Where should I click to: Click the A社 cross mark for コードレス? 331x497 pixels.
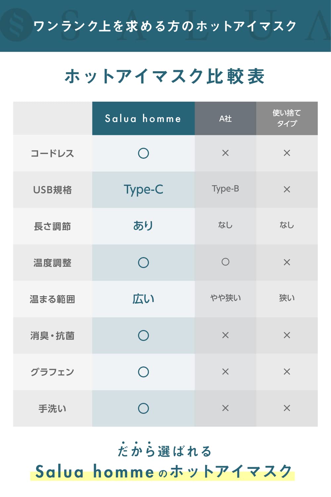(225, 153)
